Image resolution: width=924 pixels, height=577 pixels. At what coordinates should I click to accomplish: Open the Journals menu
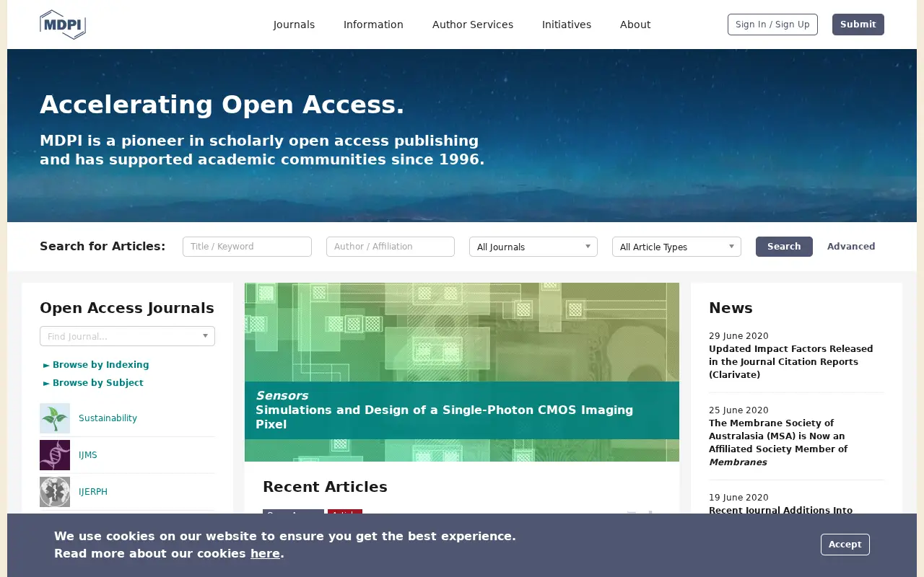[x=294, y=25]
